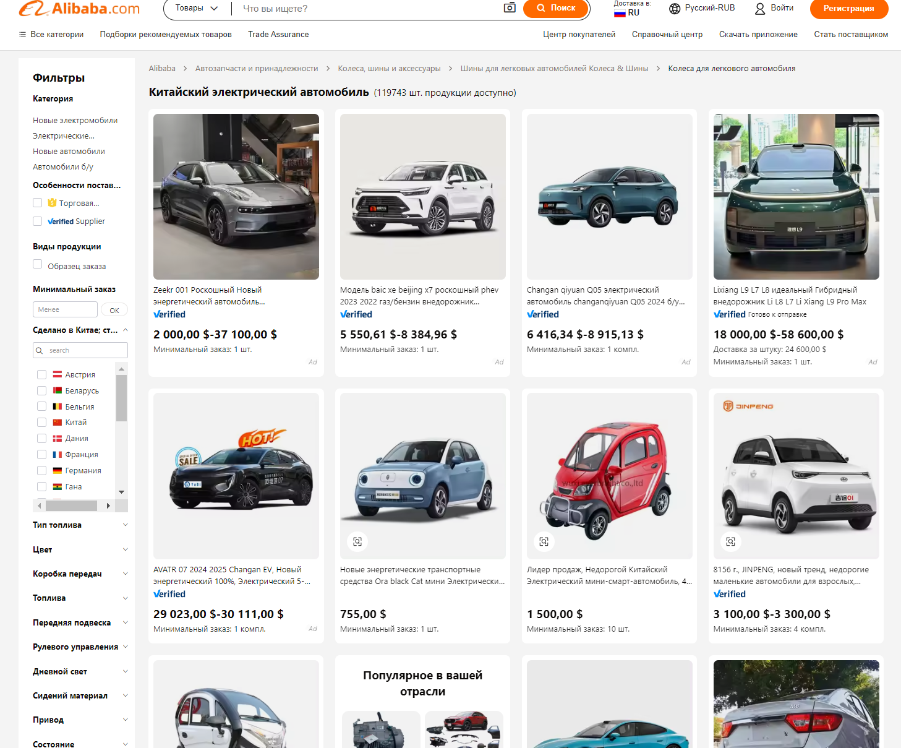This screenshot has height=748, width=901.
Task: Click Verified badge under Zeekr 001
Action: 169,314
